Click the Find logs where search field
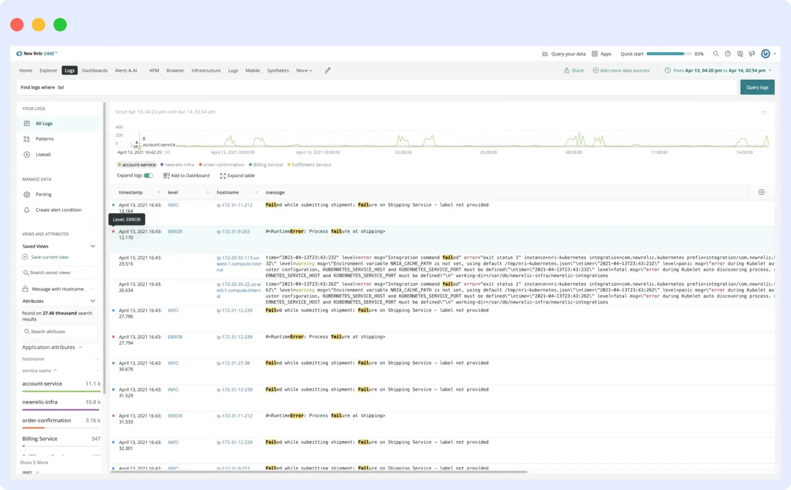 click(377, 87)
